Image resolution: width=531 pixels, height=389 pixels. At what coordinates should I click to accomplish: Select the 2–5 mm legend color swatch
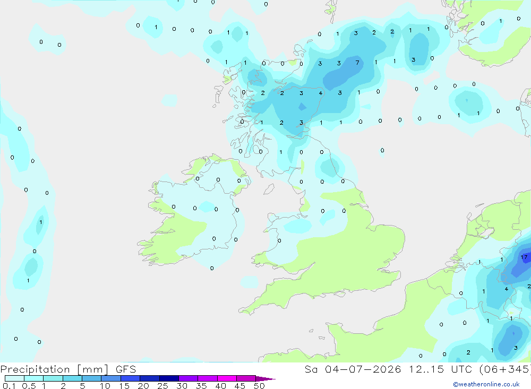[72, 378]
